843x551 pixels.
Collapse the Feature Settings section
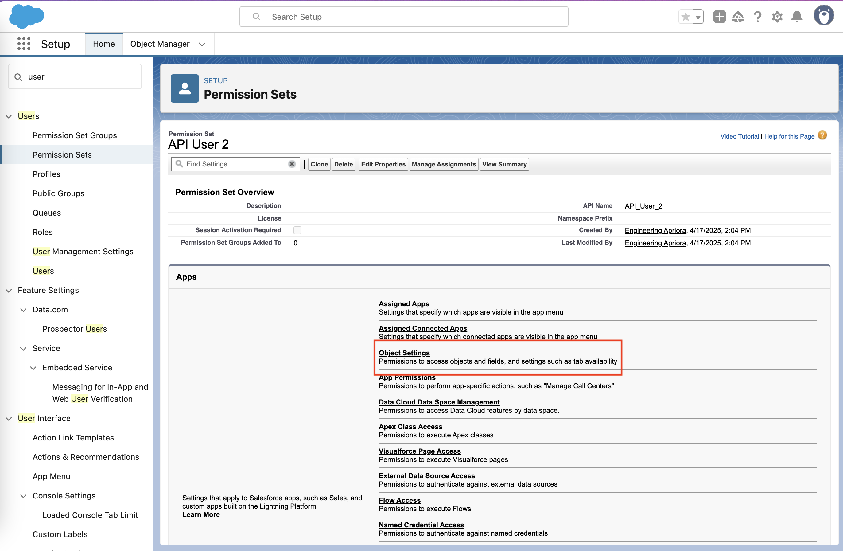(x=9, y=291)
